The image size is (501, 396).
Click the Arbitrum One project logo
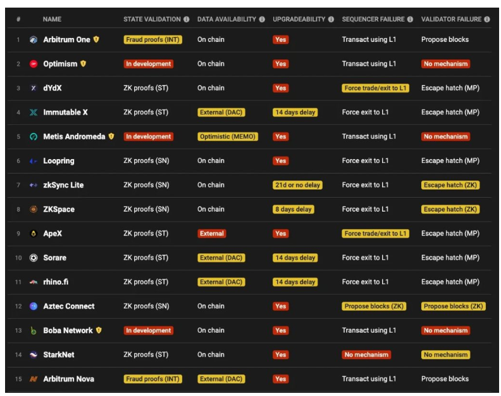click(x=34, y=40)
